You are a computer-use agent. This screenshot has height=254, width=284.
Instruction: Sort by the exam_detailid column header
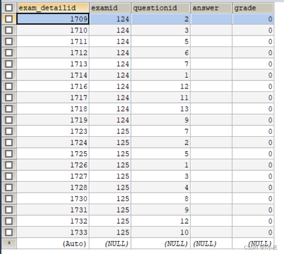tap(53, 8)
